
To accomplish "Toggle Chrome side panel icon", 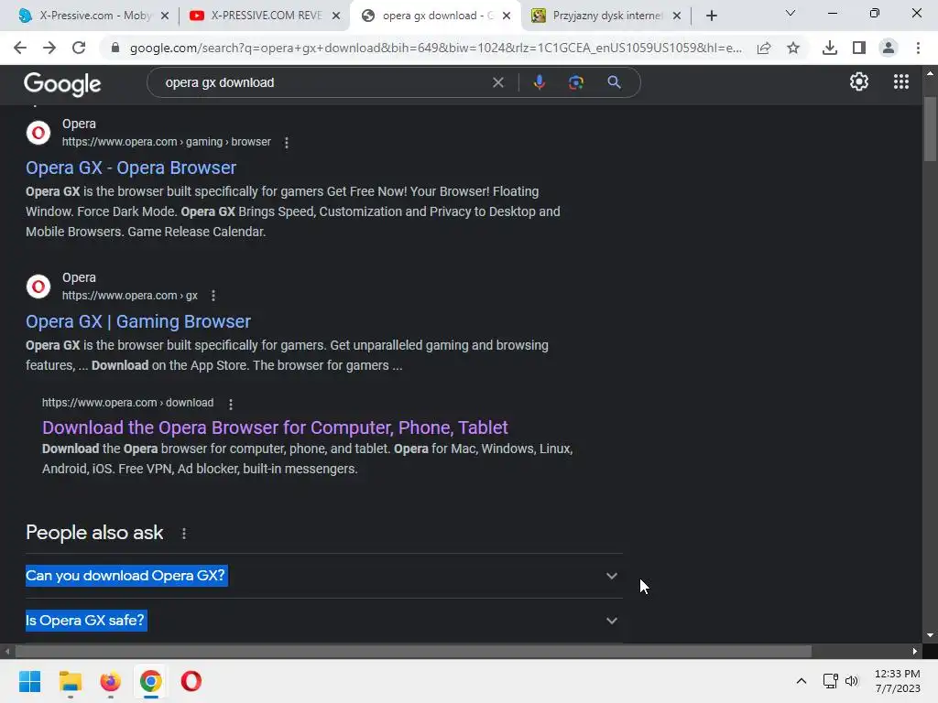I will click(x=859, y=48).
